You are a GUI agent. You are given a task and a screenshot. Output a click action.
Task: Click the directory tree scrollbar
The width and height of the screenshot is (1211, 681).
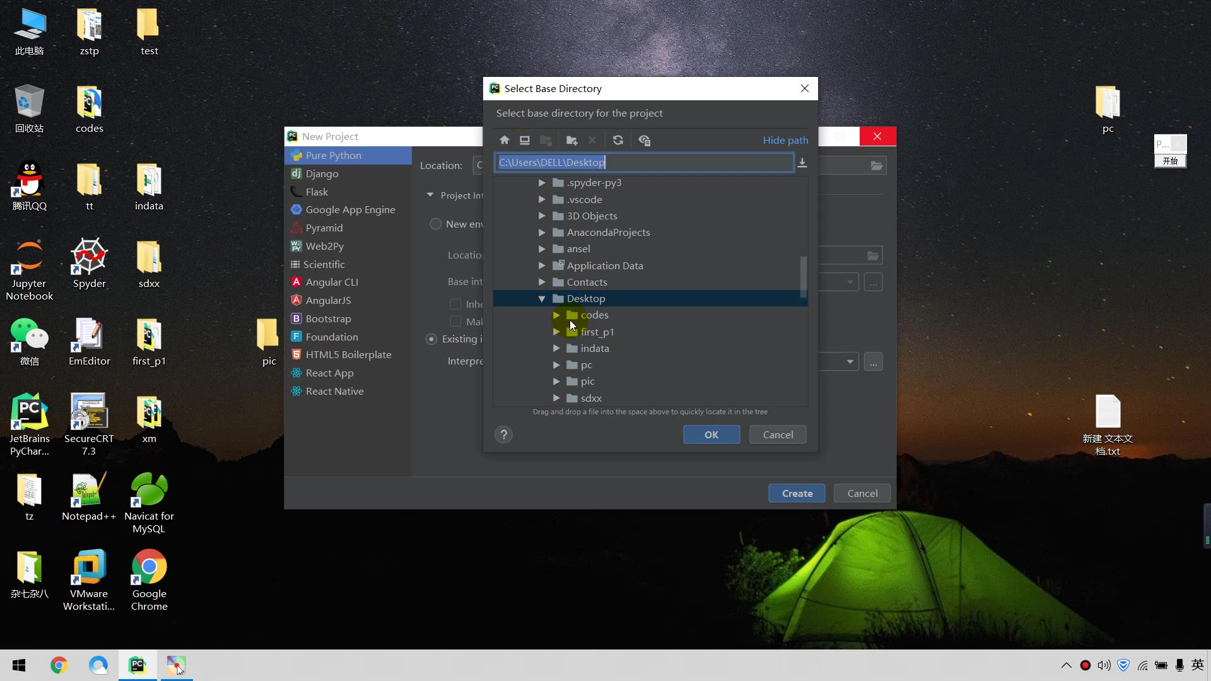click(x=803, y=276)
